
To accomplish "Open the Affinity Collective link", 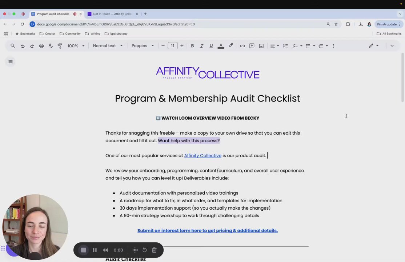I will pyautogui.click(x=203, y=155).
